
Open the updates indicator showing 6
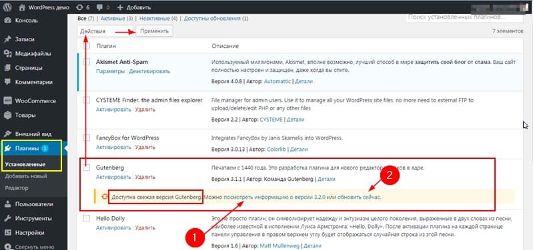pyautogui.click(x=83, y=7)
